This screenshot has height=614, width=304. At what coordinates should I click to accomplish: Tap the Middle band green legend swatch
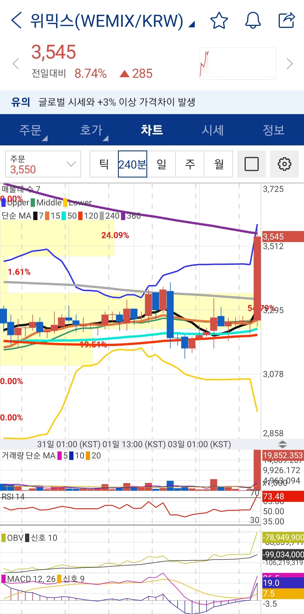(33, 203)
